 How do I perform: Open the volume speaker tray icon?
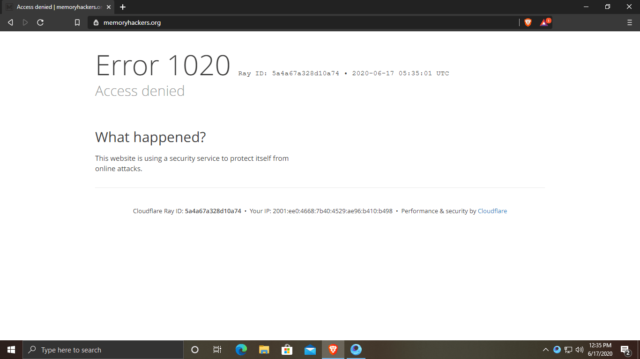580,350
